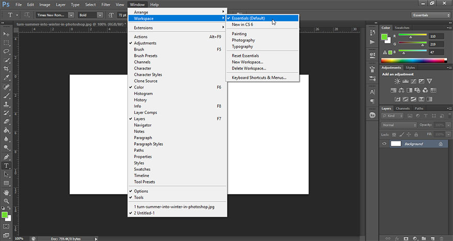The height and width of the screenshot is (241, 453).
Task: Switch to the Swatches tab
Action: click(402, 28)
